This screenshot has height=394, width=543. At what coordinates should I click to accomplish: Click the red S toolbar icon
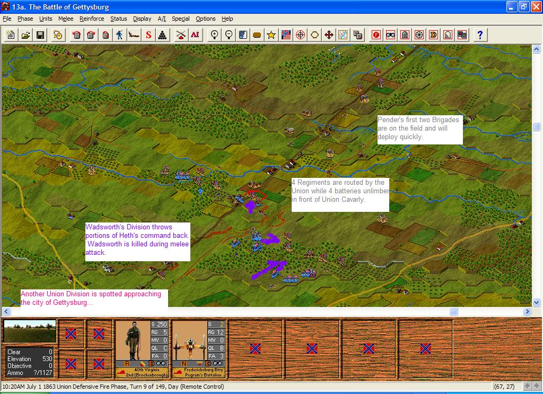click(148, 35)
